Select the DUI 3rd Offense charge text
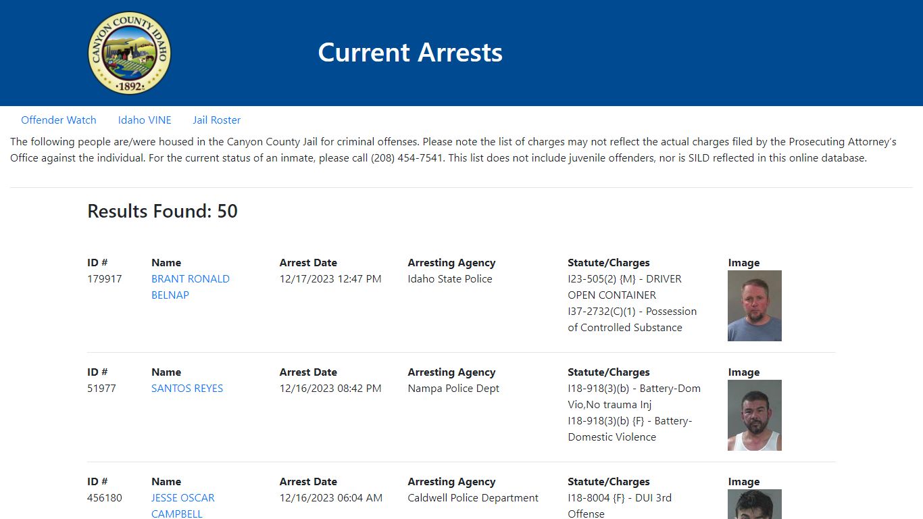This screenshot has height=519, width=923. click(620, 506)
